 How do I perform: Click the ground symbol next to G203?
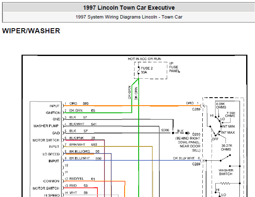[x=188, y=133]
